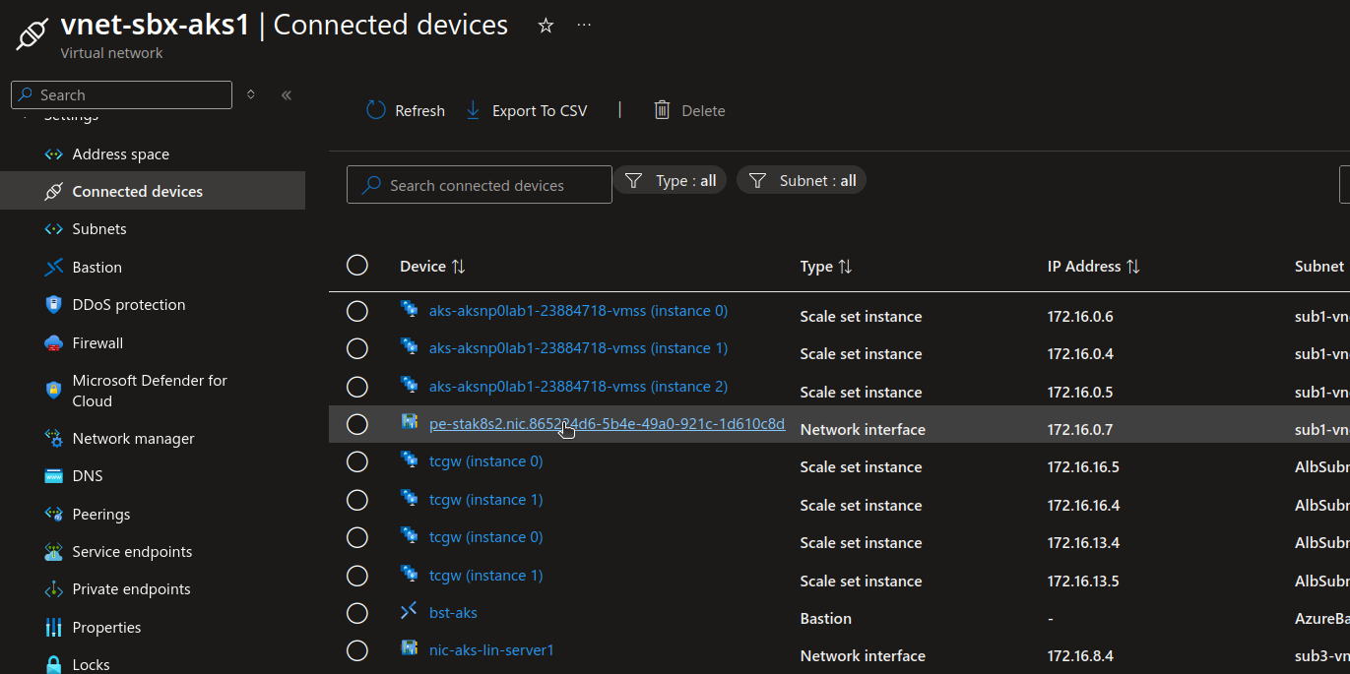Click IP address 172.16.8.4 cell

[1080, 656]
